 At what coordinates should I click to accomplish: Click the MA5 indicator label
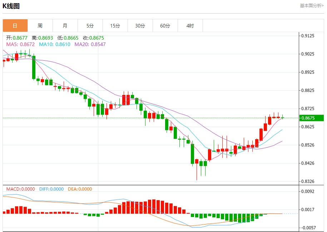21,44
